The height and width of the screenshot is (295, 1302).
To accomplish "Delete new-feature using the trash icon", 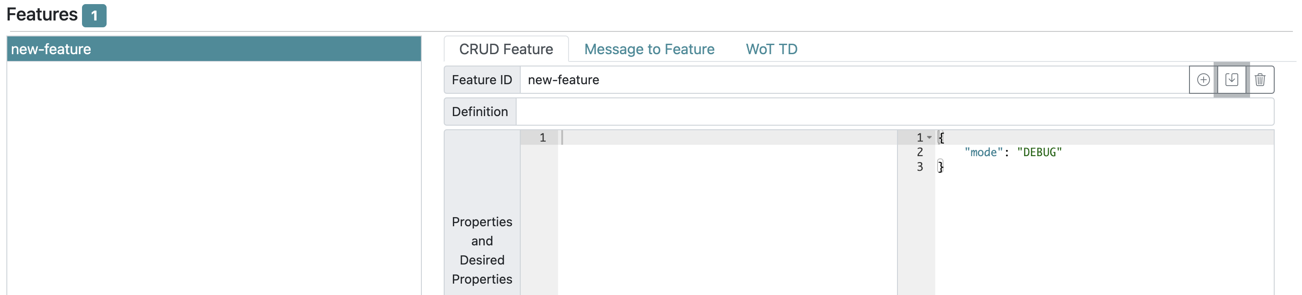I will pyautogui.click(x=1261, y=79).
